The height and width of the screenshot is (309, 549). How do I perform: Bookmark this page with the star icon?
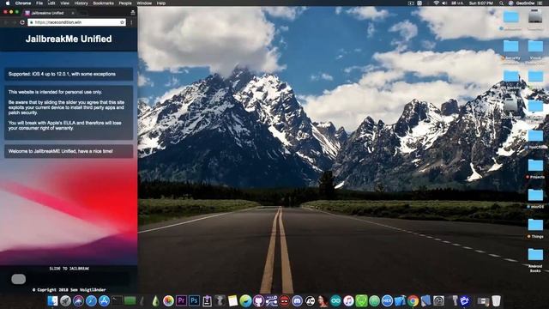pyautogui.click(x=122, y=22)
